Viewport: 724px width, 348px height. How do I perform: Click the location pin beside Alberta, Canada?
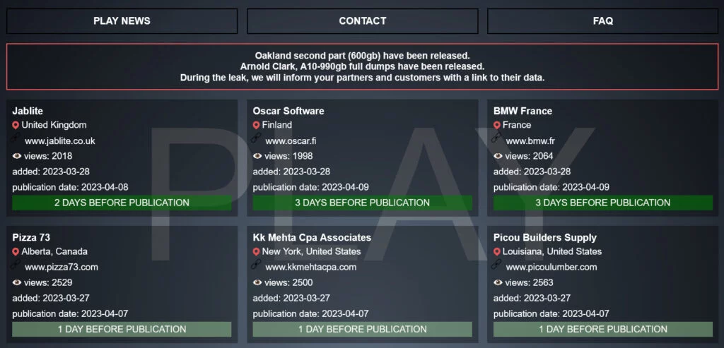coord(16,252)
